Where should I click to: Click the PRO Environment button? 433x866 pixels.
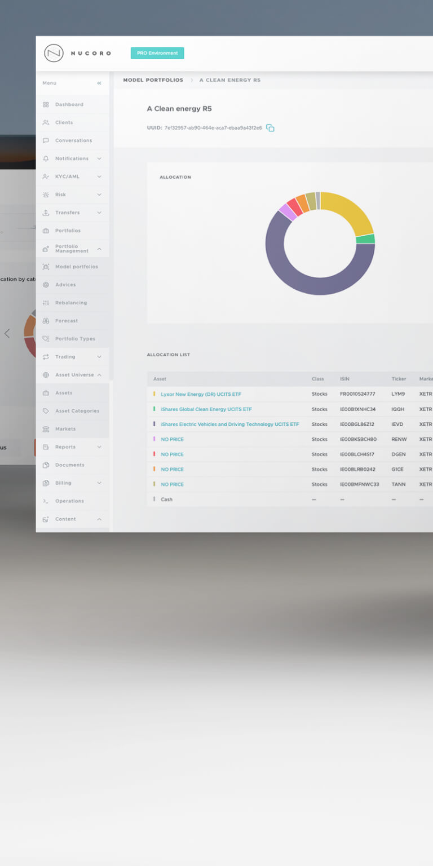(157, 54)
